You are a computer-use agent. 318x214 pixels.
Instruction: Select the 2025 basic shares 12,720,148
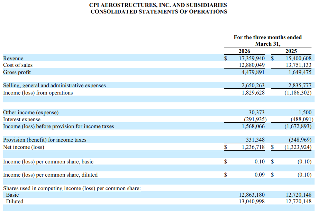[299, 195]
